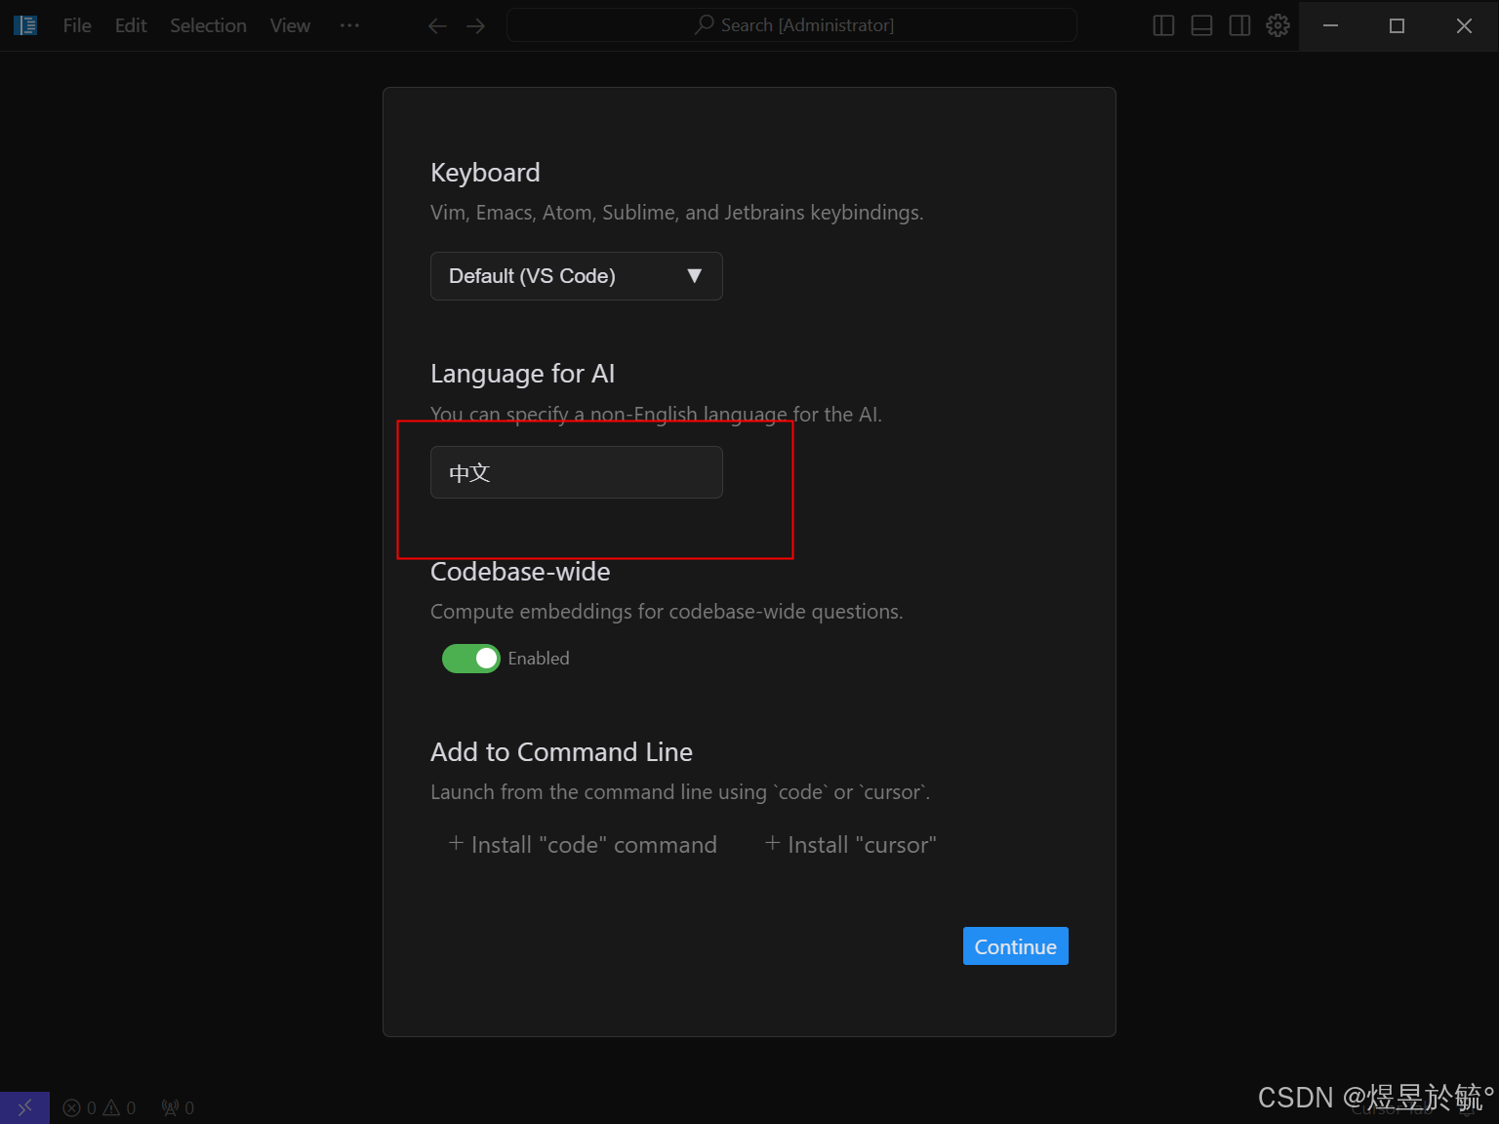This screenshot has height=1124, width=1499.
Task: Go back with left arrow
Action: (x=437, y=25)
